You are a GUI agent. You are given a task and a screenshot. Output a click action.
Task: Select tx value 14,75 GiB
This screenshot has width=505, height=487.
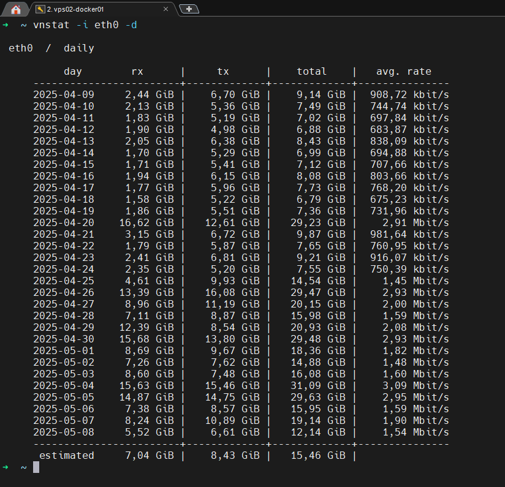click(232, 397)
